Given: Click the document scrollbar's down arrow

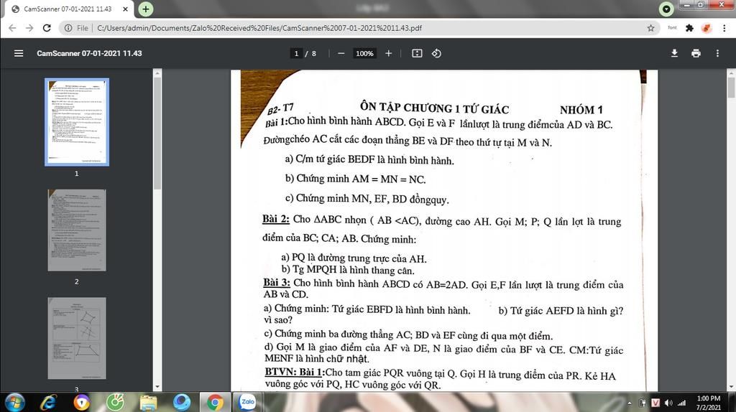Looking at the screenshot, I should click(731, 387).
